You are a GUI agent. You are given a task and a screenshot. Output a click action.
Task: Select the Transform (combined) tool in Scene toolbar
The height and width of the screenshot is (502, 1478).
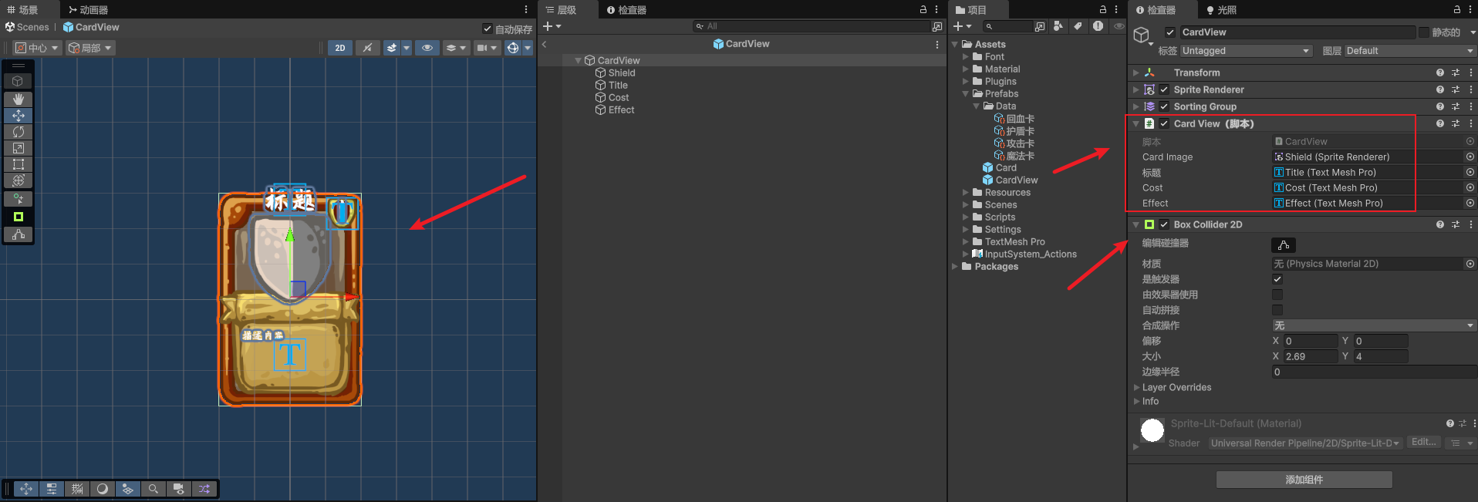19,180
